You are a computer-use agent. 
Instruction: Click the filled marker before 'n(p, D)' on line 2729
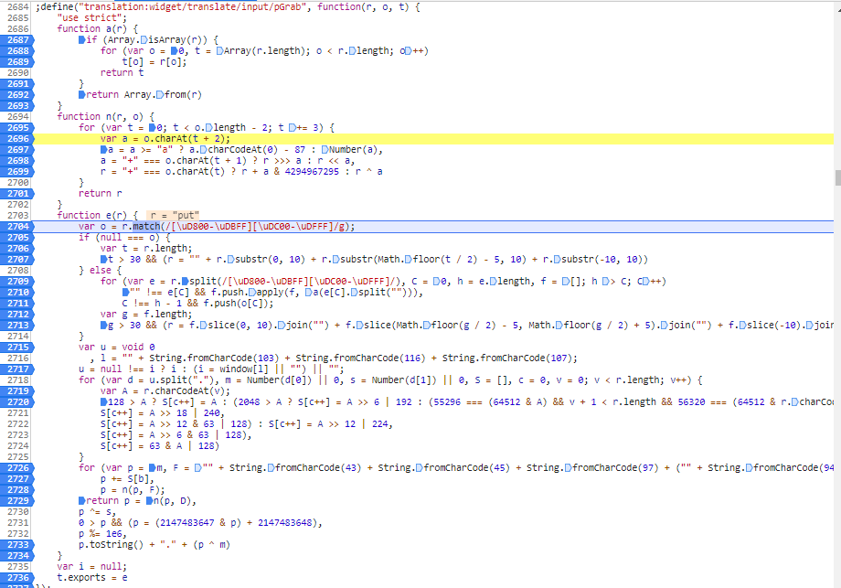pyautogui.click(x=149, y=500)
